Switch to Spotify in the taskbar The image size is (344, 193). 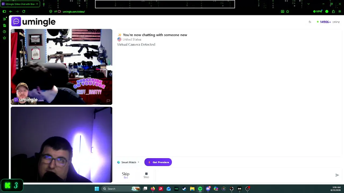pos(200,189)
